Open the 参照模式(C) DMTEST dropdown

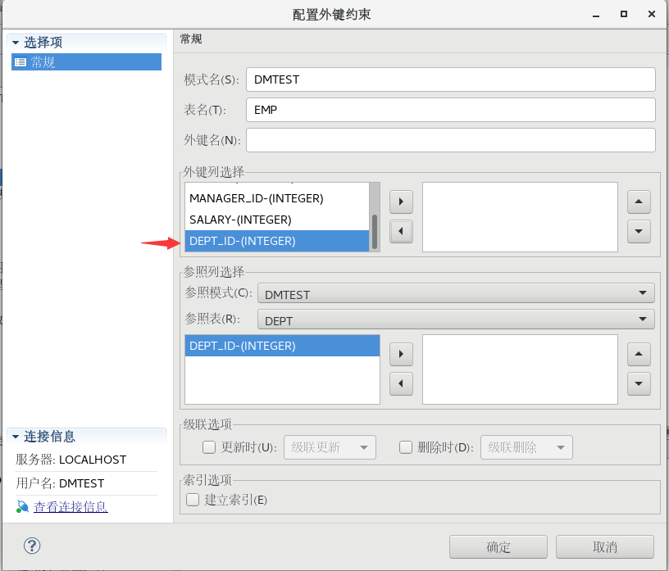pyautogui.click(x=456, y=293)
